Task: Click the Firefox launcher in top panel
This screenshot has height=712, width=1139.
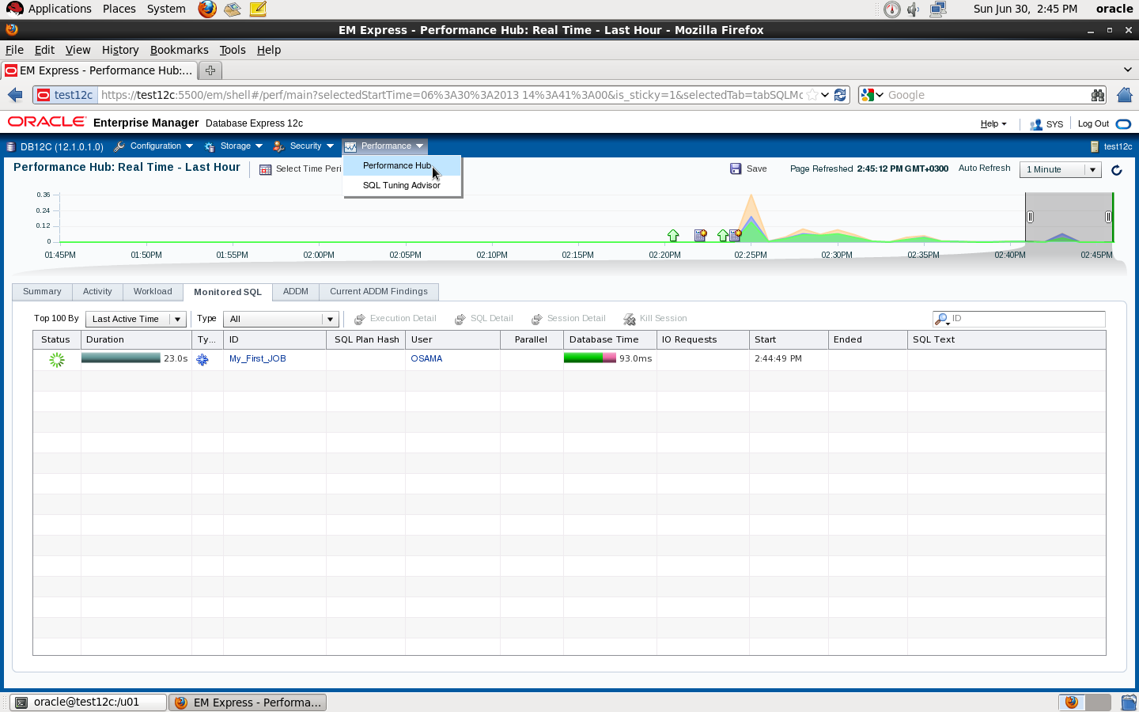Action: click(x=207, y=9)
